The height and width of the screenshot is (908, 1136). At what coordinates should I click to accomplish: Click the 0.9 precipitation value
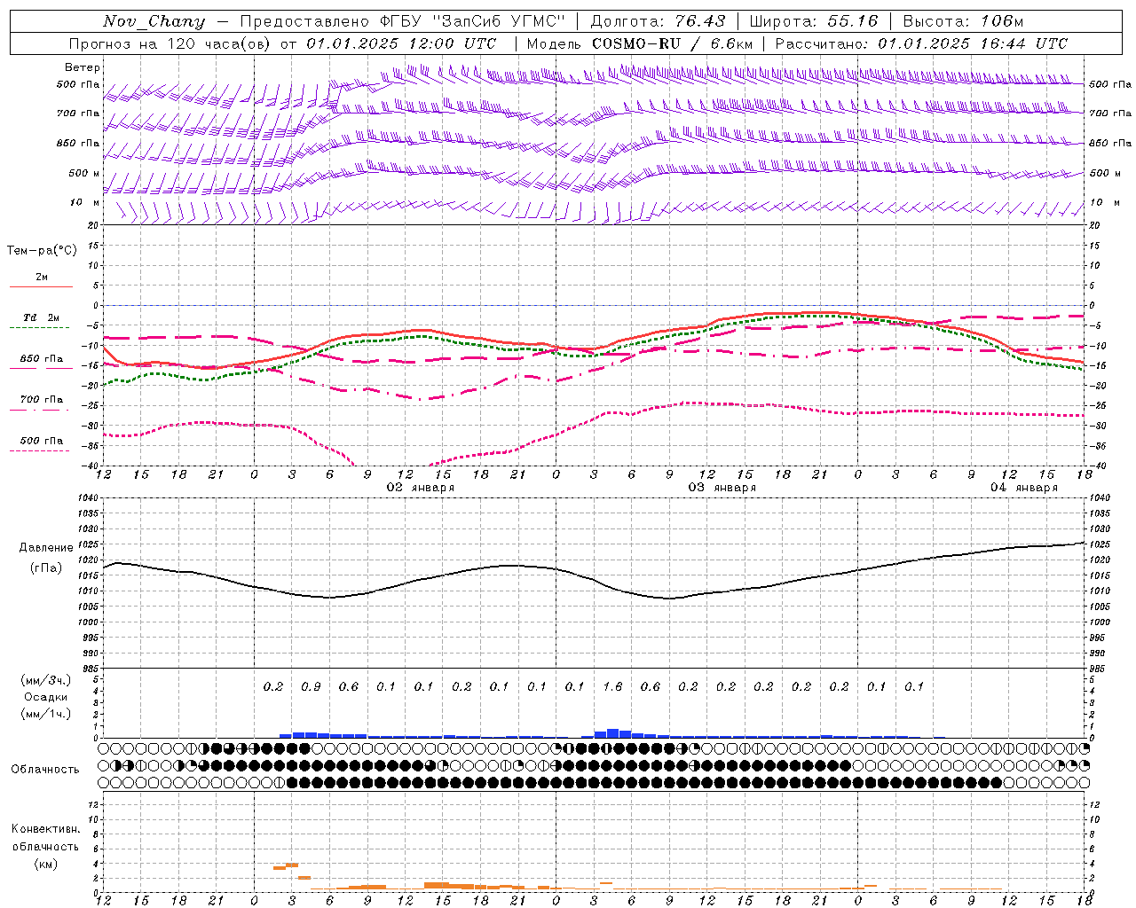(x=311, y=687)
